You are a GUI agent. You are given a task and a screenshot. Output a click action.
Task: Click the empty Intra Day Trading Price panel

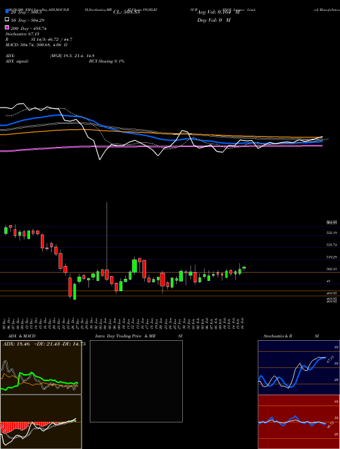[136, 381]
